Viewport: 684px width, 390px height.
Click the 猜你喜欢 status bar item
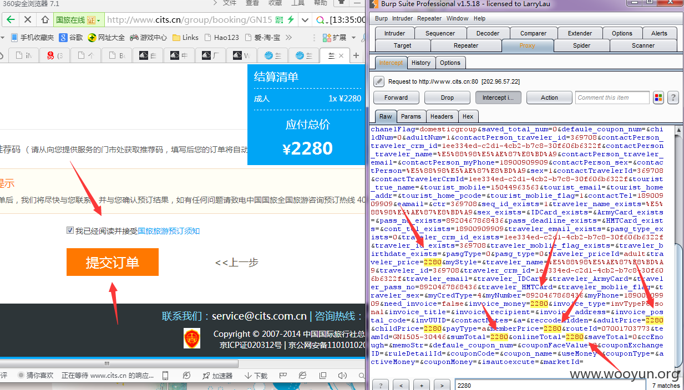click(35, 376)
